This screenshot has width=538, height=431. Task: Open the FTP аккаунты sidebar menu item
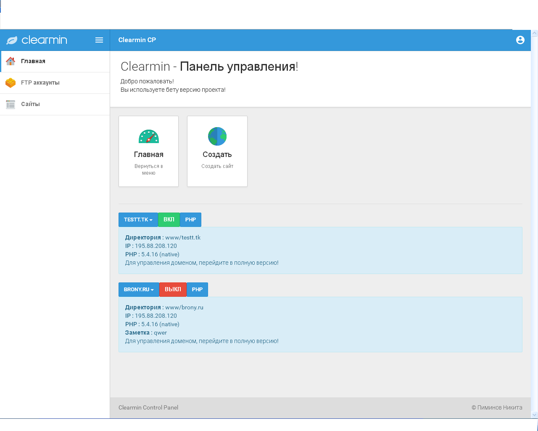(40, 83)
